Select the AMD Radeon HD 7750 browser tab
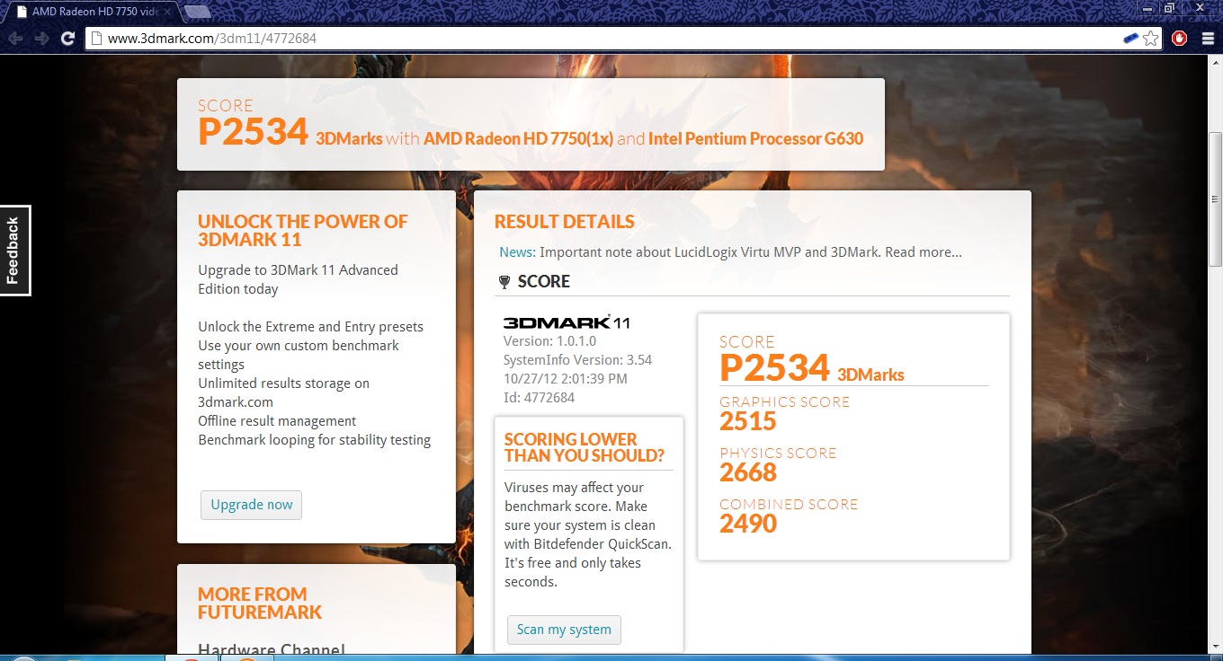The width and height of the screenshot is (1223, 661). click(94, 12)
